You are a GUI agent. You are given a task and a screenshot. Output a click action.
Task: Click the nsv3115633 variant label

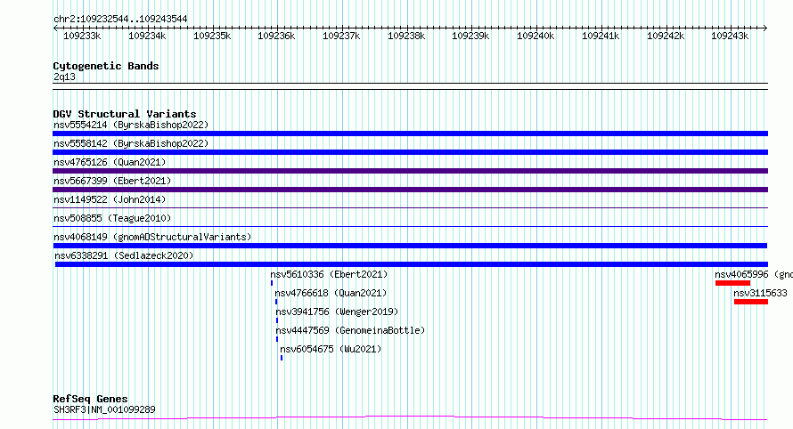[x=760, y=293]
